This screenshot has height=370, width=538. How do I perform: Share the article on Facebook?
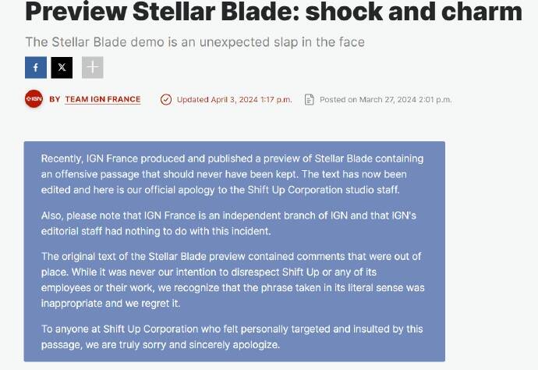point(36,68)
